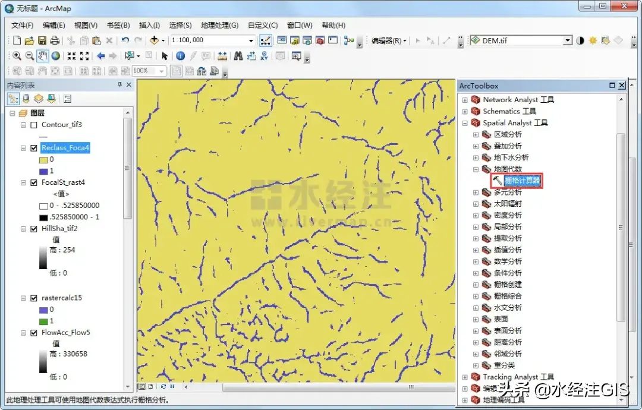This screenshot has width=642, height=410.
Task: Click the 编辑器(R) dropdown button
Action: point(389,40)
